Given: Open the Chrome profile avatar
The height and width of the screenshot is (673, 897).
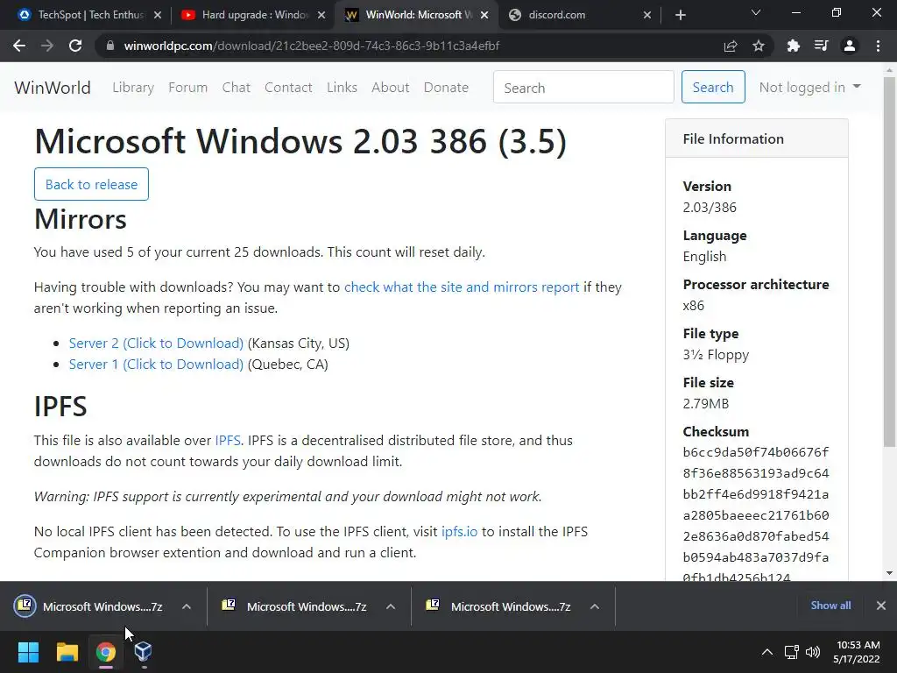Looking at the screenshot, I should [850, 46].
